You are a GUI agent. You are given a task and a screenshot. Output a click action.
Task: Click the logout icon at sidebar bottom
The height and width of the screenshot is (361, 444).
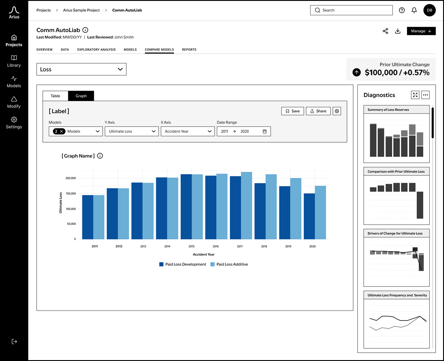tap(14, 341)
